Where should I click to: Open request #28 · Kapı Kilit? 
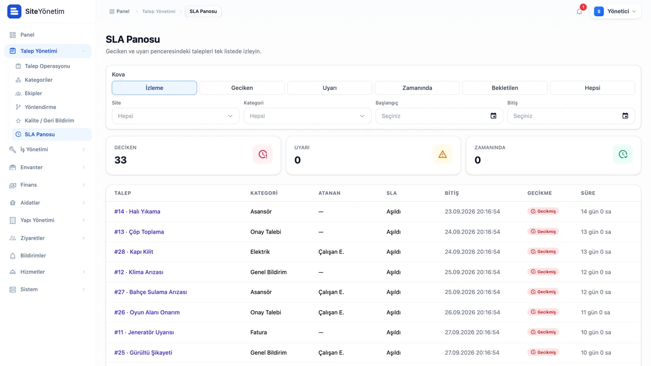pyautogui.click(x=134, y=252)
